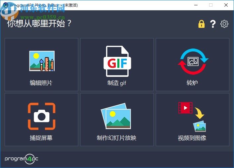The height and width of the screenshot is (168, 234).
Task: Open the 制作幻灯片放映 slideshow icon
Action: (x=116, y=116)
